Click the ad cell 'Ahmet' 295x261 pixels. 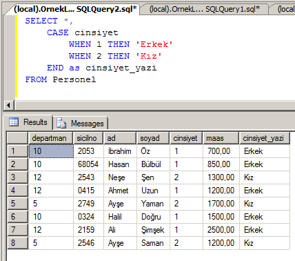120,191
